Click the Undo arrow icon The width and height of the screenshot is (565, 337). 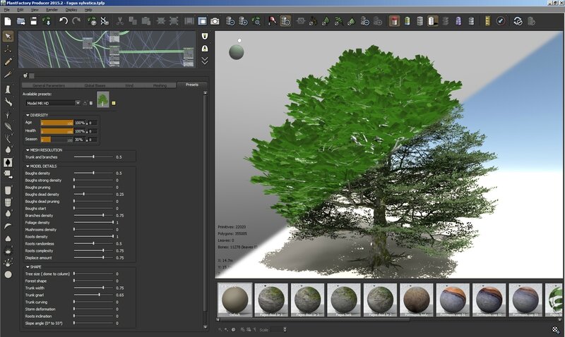(63, 22)
